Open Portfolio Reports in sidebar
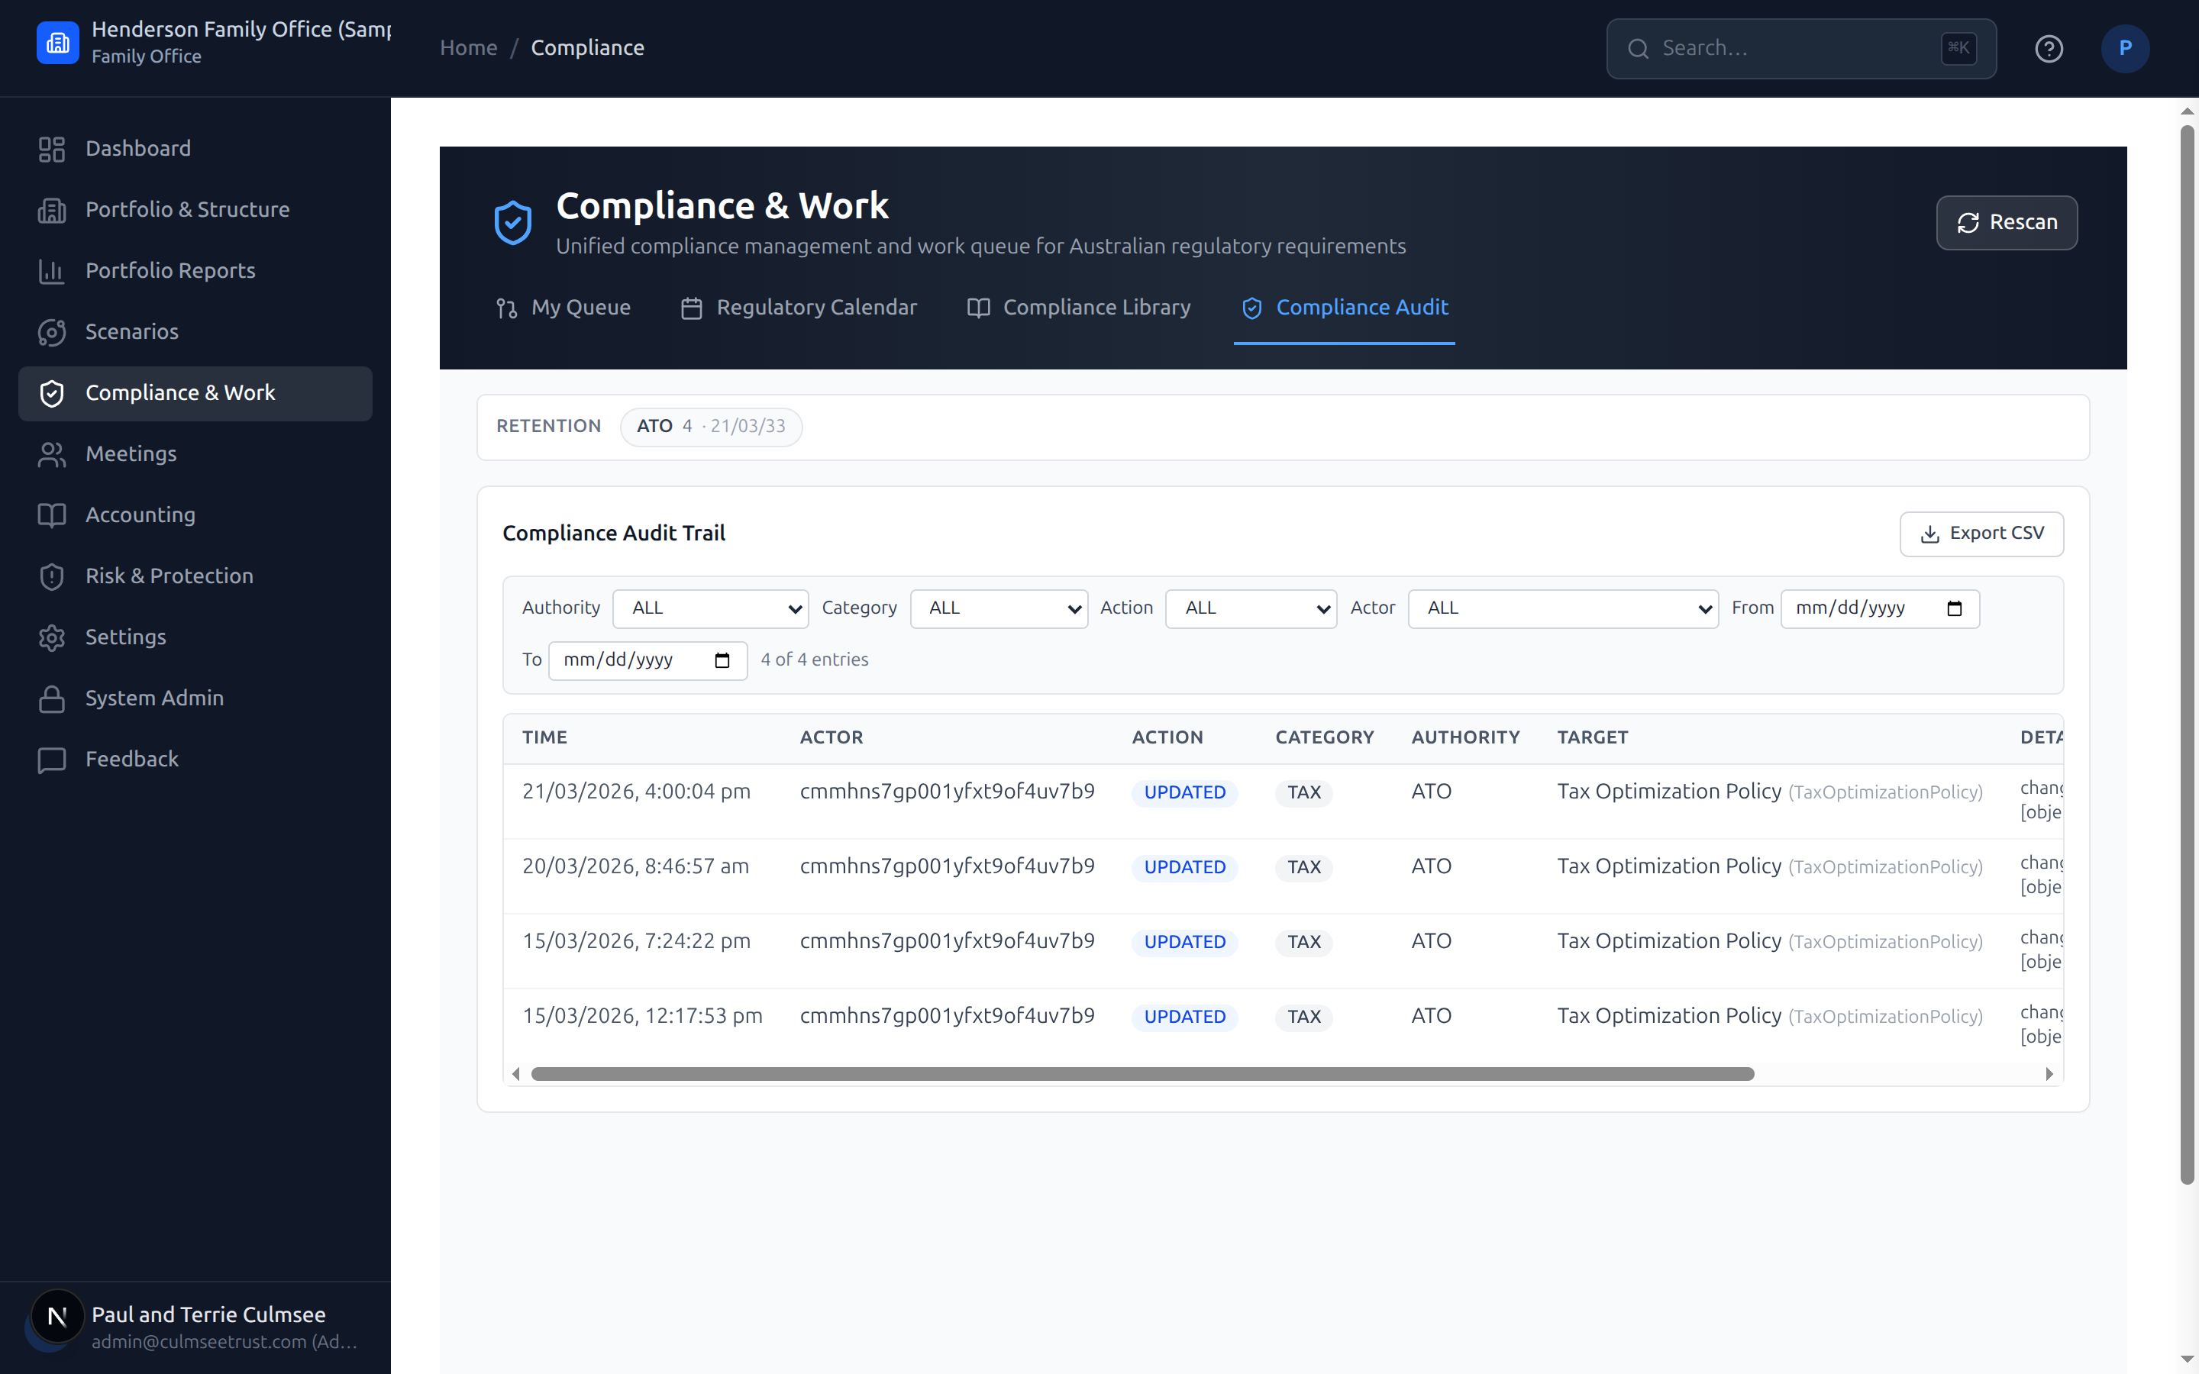 point(195,271)
